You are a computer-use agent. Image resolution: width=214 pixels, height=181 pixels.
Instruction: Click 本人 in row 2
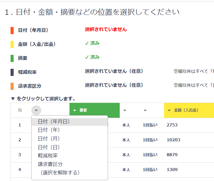pyautogui.click(x=126, y=140)
